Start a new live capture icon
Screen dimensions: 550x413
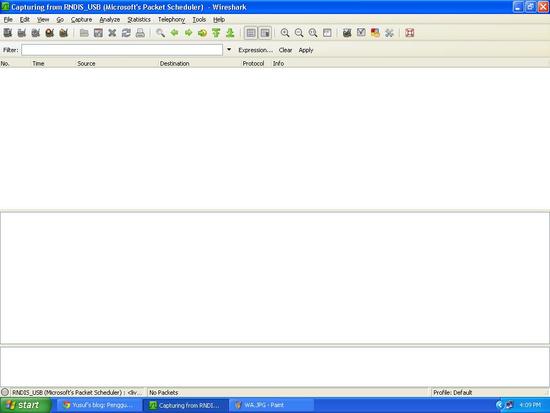36,33
